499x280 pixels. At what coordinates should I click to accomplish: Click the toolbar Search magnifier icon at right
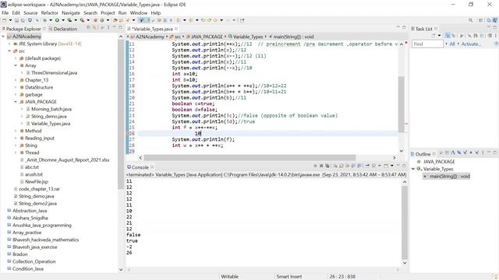tap(470, 20)
